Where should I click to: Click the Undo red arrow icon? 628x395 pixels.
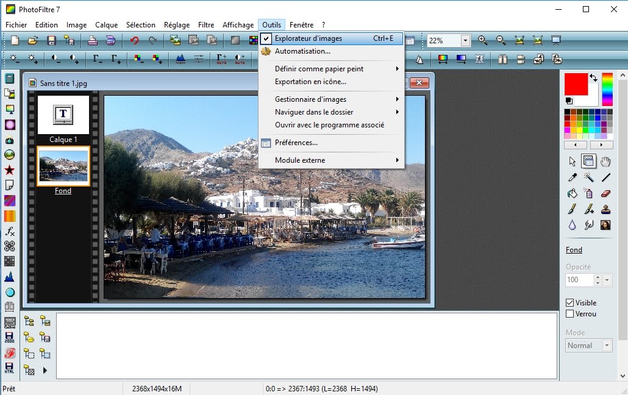134,40
